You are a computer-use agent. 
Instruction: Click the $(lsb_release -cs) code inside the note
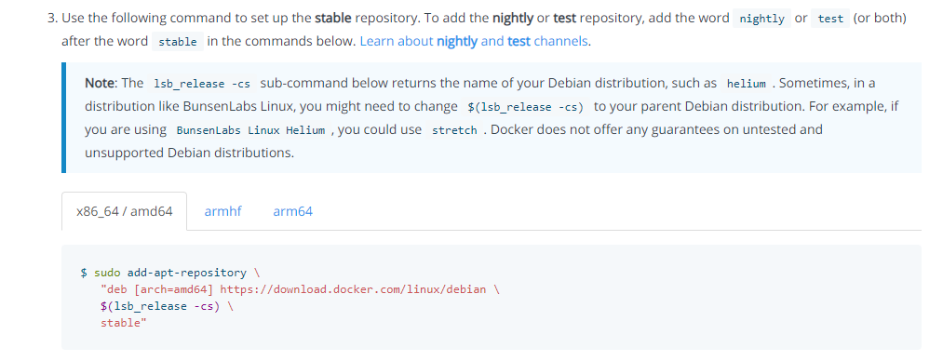point(526,108)
